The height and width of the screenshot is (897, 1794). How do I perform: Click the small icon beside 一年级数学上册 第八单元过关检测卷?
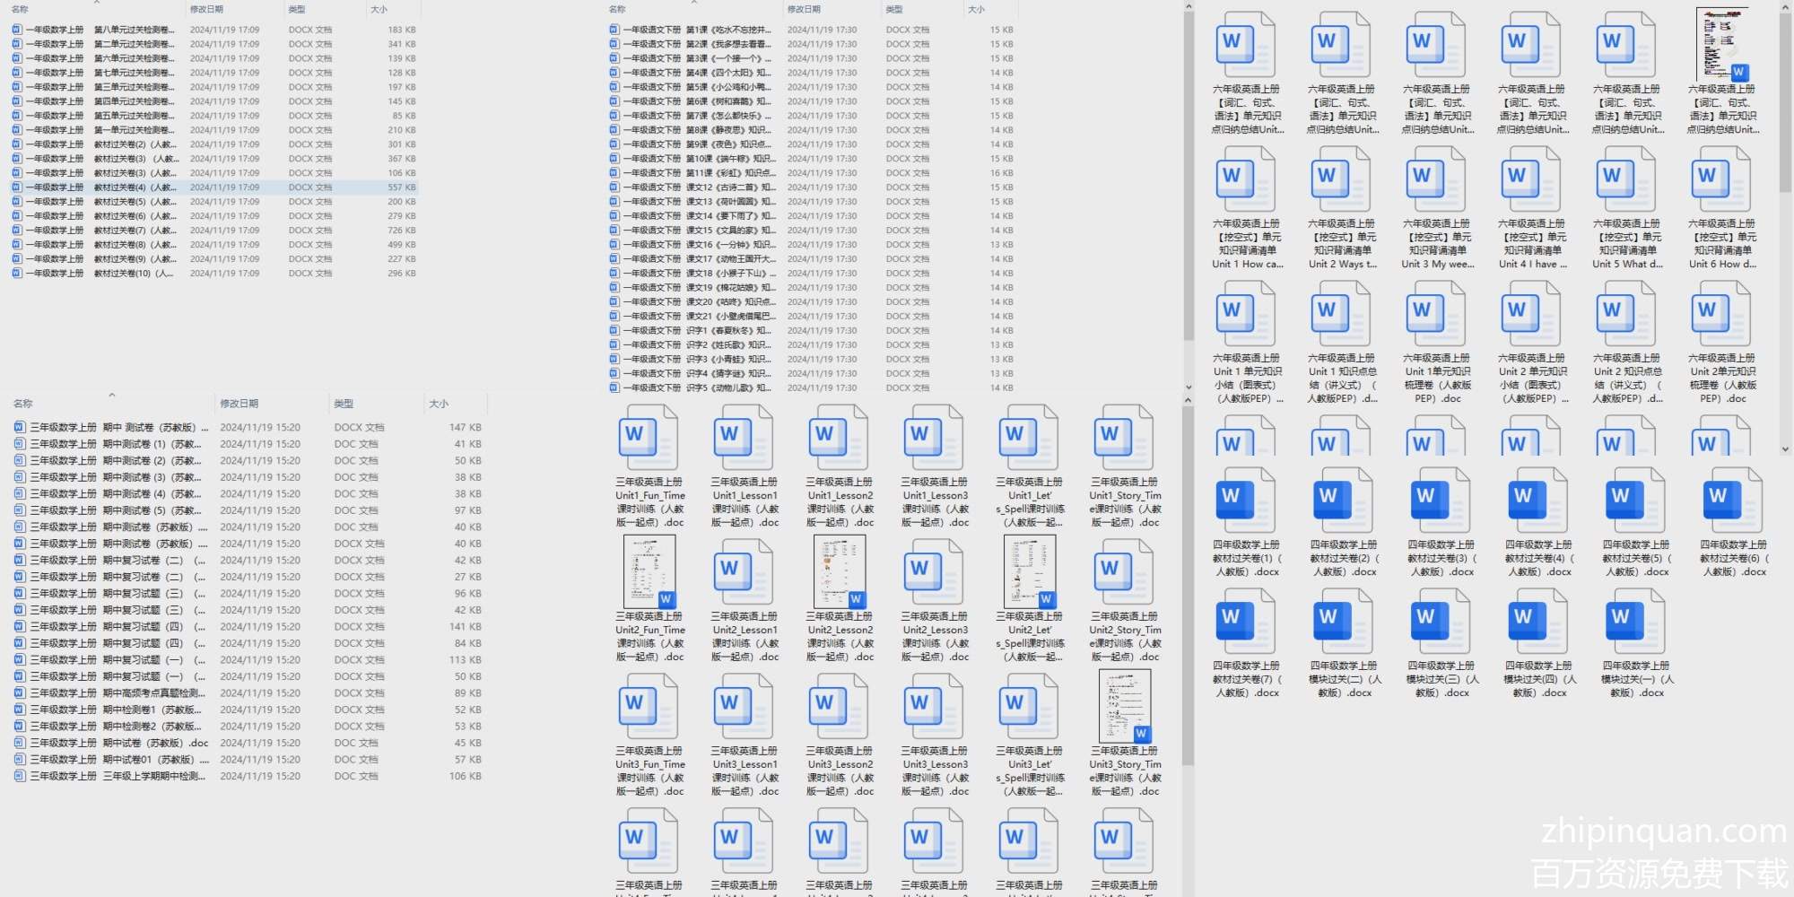(17, 30)
